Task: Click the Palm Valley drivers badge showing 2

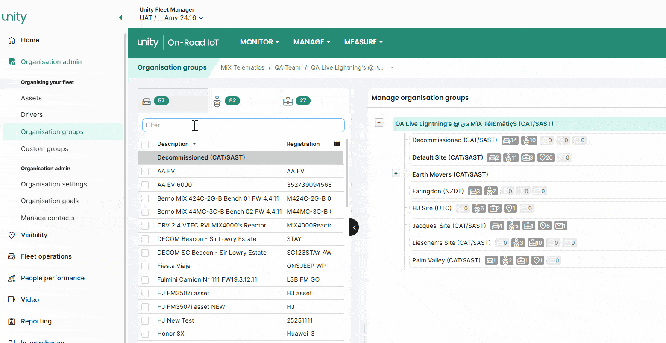Action: pos(507,261)
